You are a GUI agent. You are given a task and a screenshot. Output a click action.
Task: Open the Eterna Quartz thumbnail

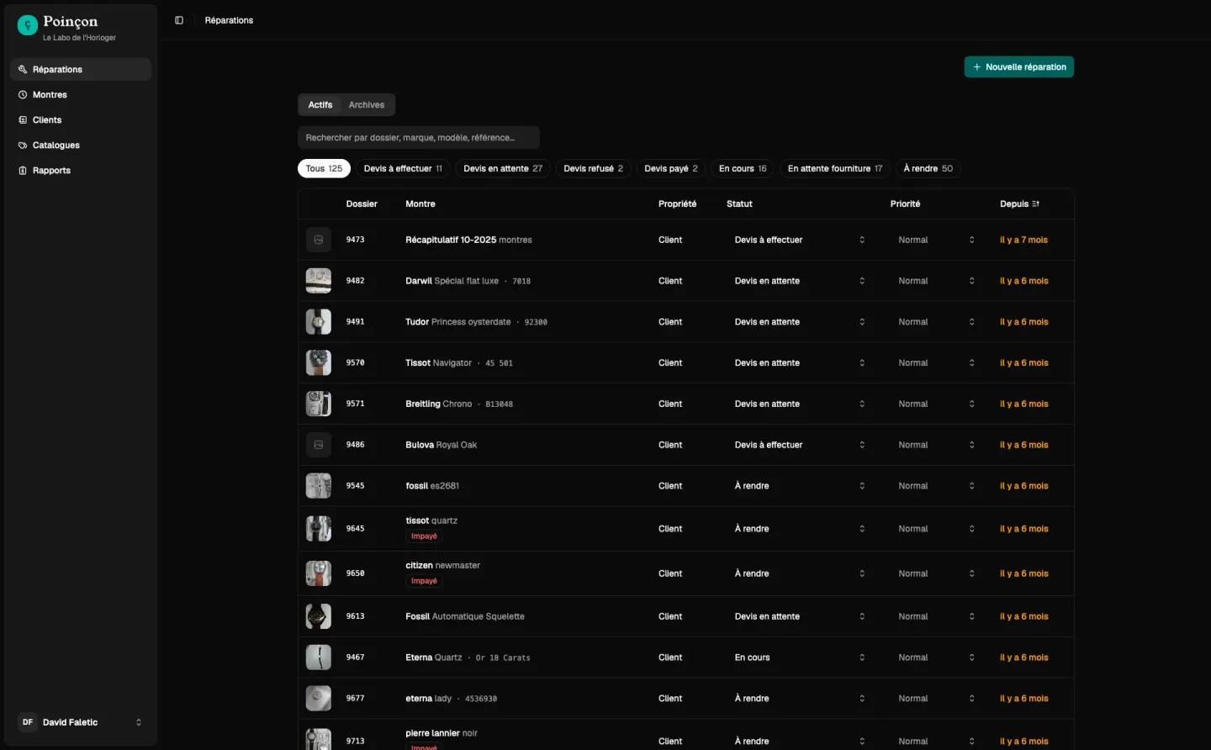pyautogui.click(x=319, y=658)
